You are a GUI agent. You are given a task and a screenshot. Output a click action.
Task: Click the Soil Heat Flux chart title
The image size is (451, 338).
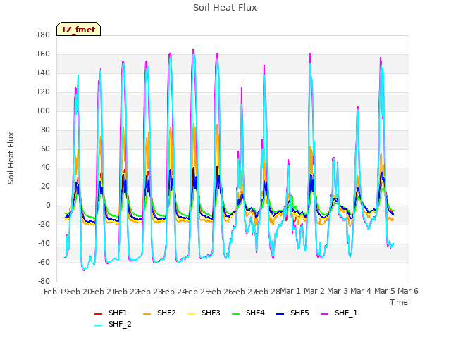(225, 8)
